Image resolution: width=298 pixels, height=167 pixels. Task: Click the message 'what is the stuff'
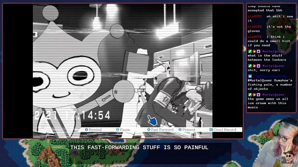(x=265, y=55)
